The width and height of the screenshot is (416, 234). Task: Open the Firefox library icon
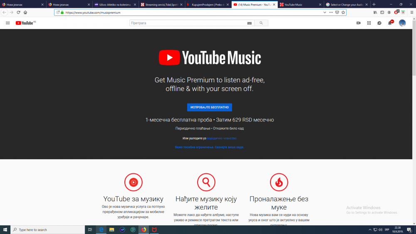pyautogui.click(x=375, y=12)
